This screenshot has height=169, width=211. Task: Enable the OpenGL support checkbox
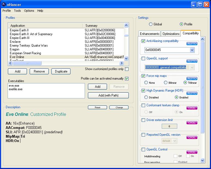143,58
